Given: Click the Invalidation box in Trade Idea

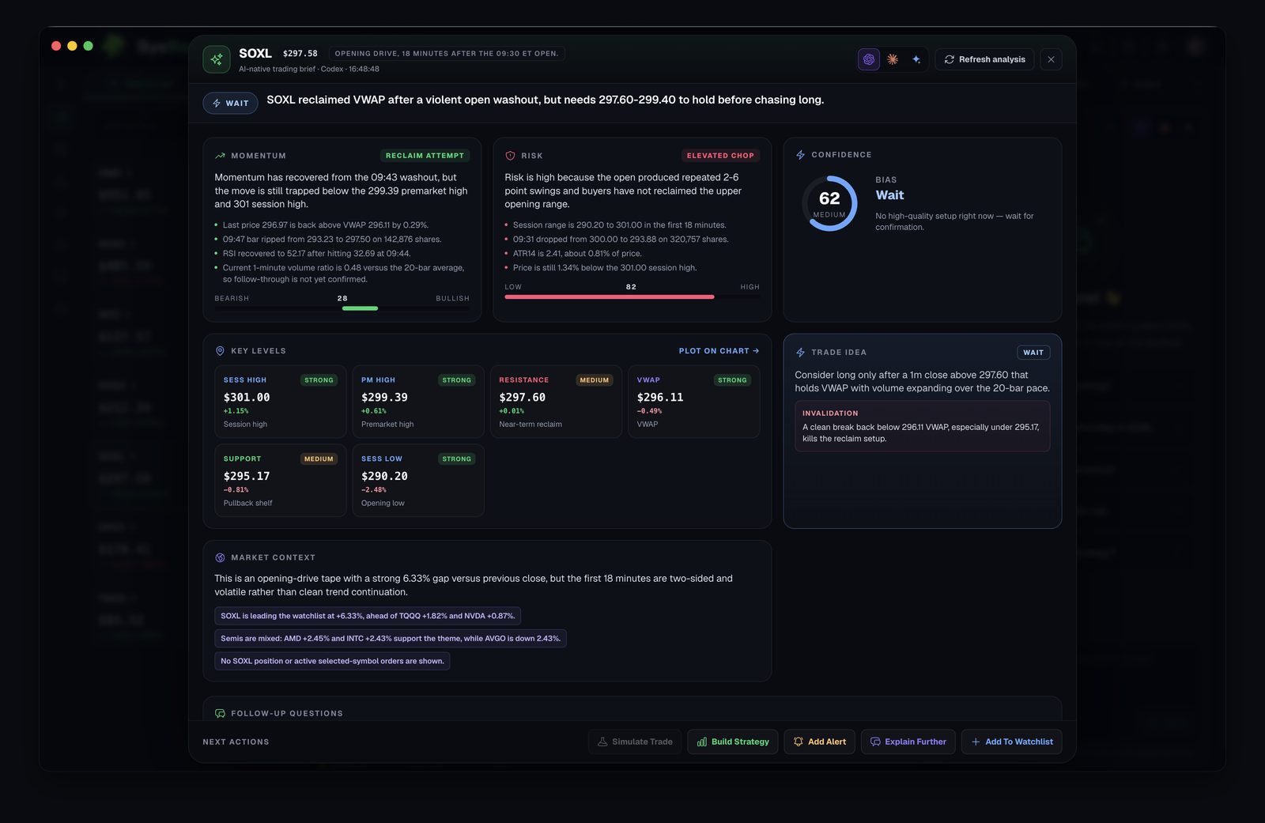Looking at the screenshot, I should pyautogui.click(x=922, y=426).
